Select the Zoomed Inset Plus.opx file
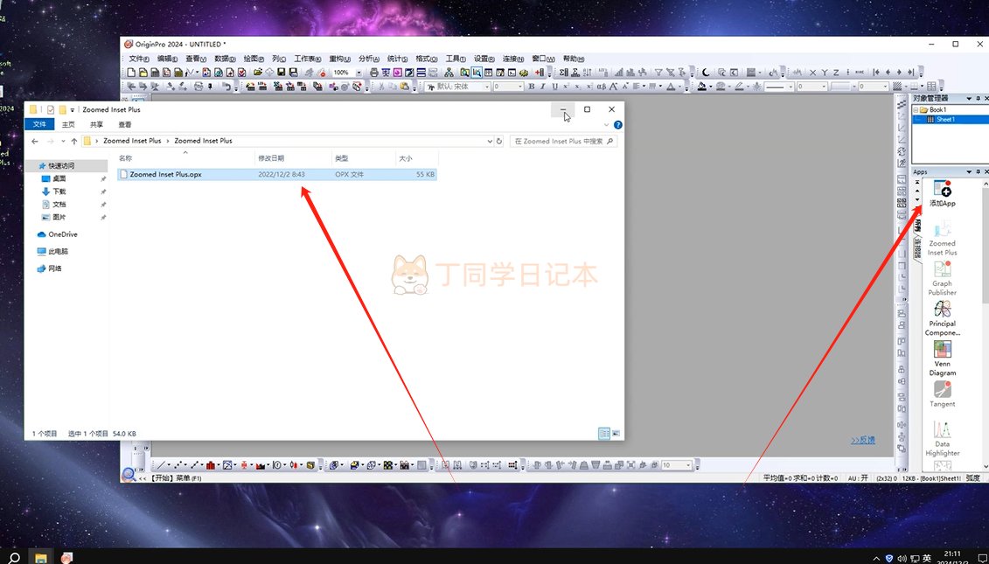 277,174
